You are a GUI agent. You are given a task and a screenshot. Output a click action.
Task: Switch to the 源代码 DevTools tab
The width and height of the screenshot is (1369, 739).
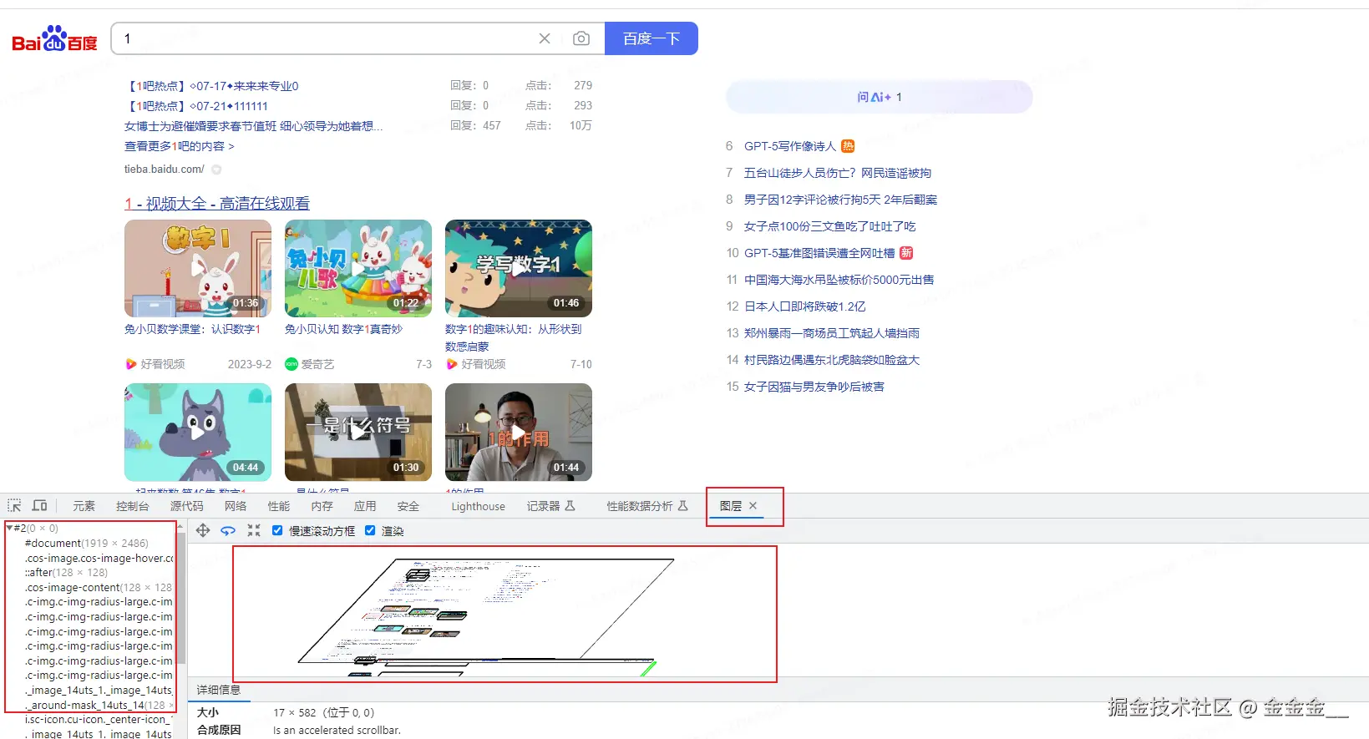pyautogui.click(x=186, y=506)
